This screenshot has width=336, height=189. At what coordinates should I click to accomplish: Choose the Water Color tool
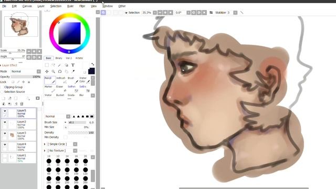tap(85, 80)
